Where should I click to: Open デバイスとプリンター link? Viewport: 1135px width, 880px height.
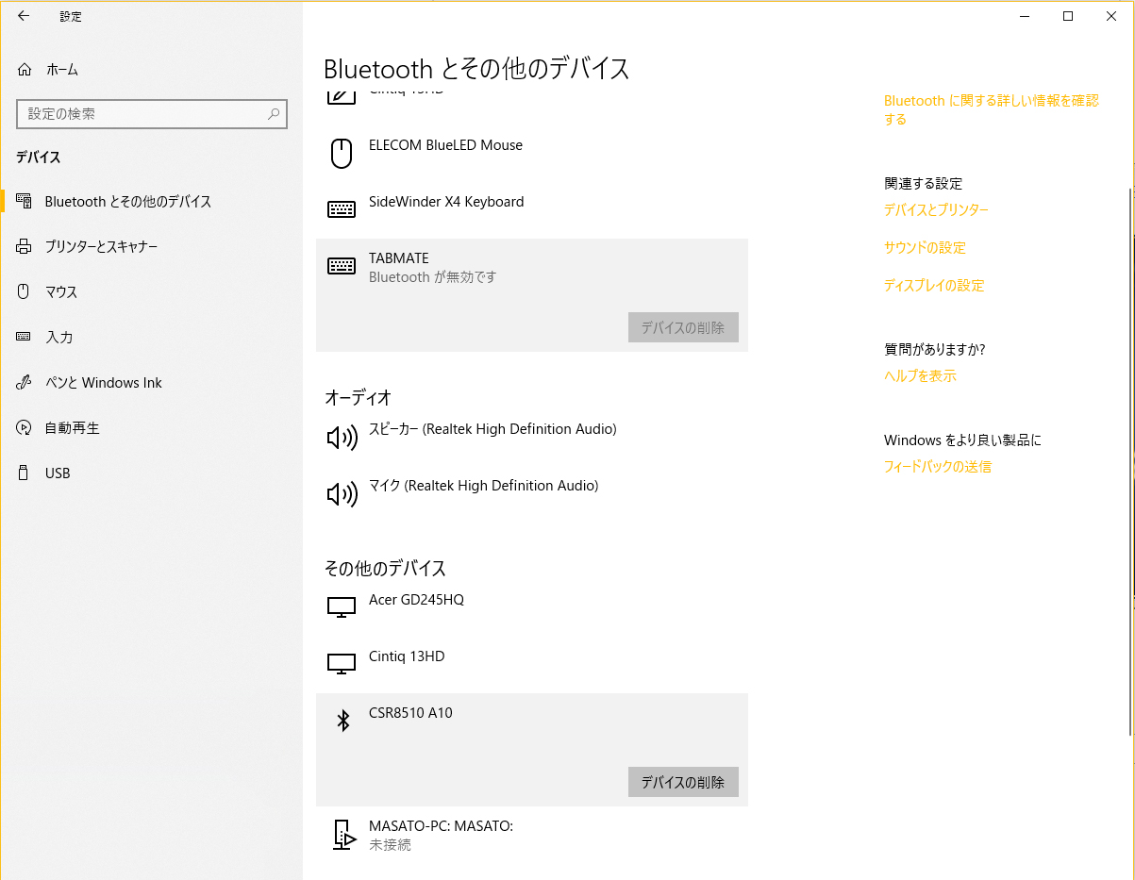tap(936, 210)
